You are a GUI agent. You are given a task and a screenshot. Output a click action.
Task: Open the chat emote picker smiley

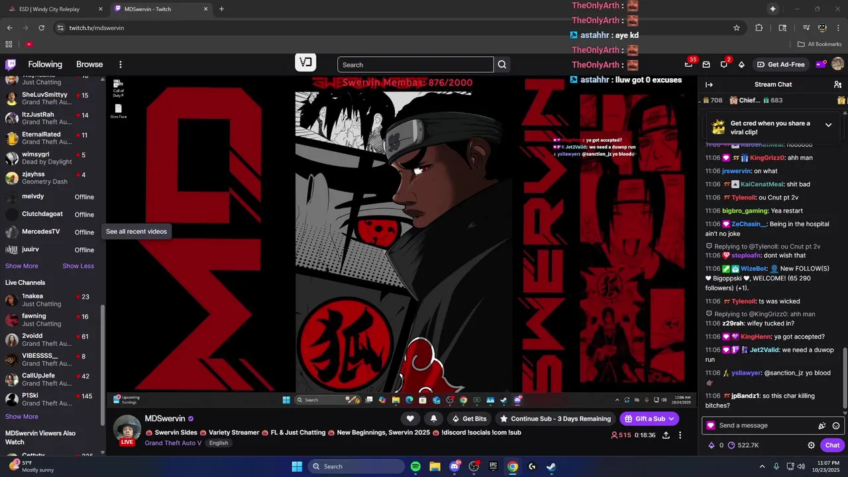[836, 425]
